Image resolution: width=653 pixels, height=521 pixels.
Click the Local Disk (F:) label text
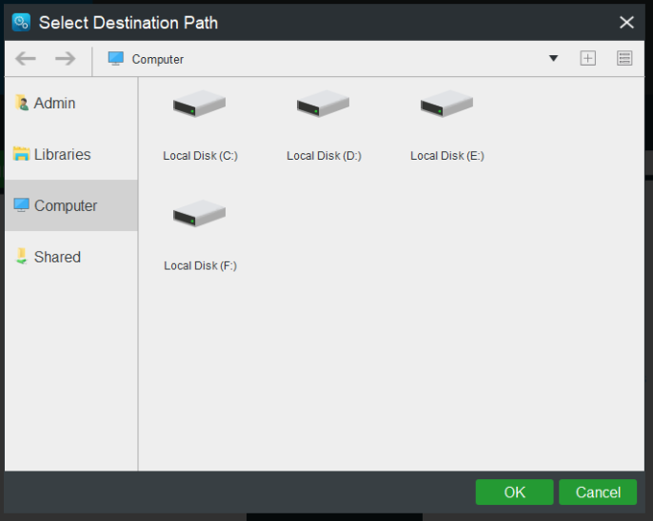point(200,265)
